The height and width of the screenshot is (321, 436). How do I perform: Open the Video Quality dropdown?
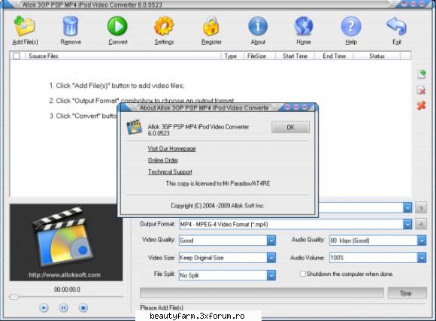(271, 241)
